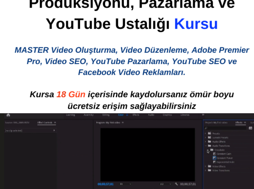Switch to the Editing workspace tab
The width and height of the screenshot is (254, 189).
click(106, 115)
